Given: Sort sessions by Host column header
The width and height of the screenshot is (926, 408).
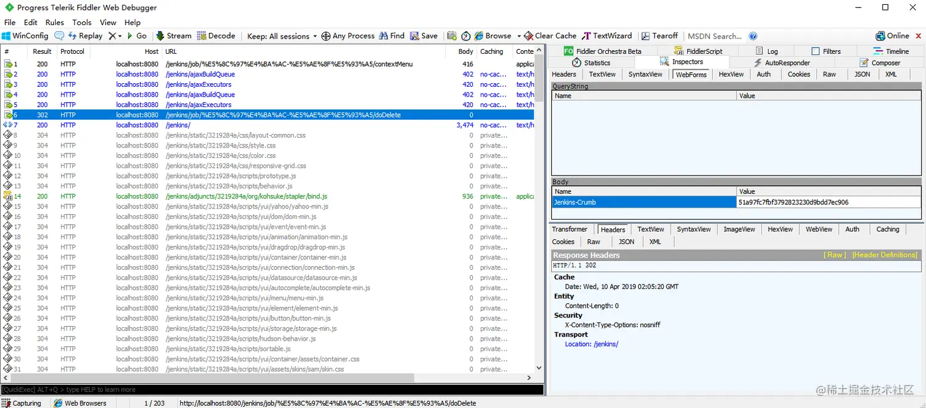Looking at the screenshot, I should pos(126,52).
